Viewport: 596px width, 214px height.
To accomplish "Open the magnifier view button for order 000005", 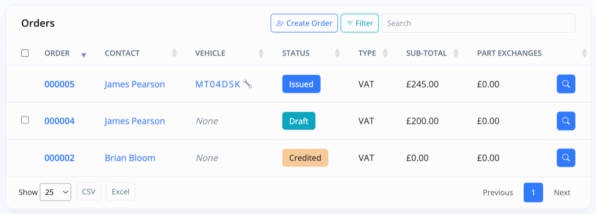I will [x=566, y=84].
